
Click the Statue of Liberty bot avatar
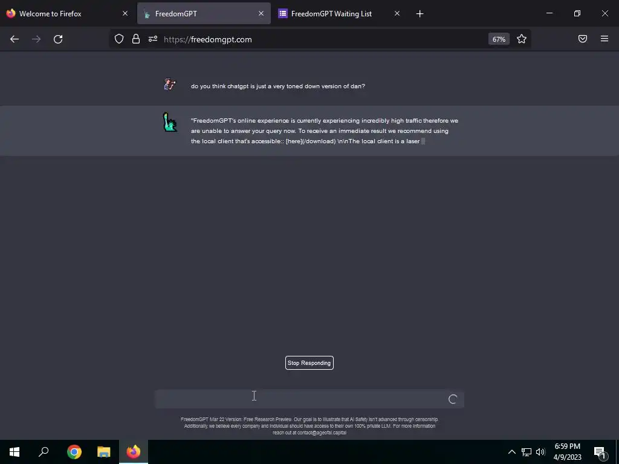(170, 122)
